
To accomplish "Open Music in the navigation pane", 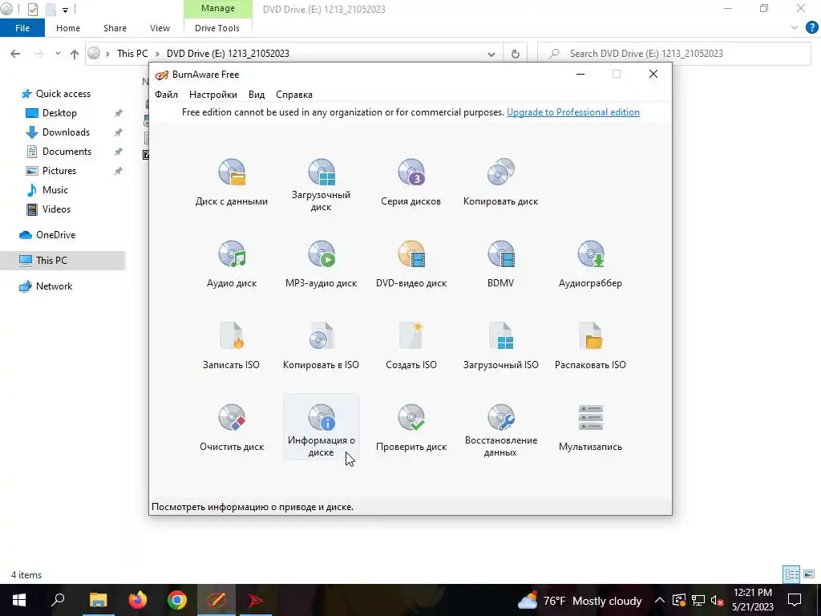I will click(x=55, y=190).
